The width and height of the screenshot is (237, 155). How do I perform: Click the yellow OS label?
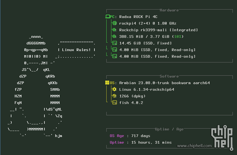point(112,83)
